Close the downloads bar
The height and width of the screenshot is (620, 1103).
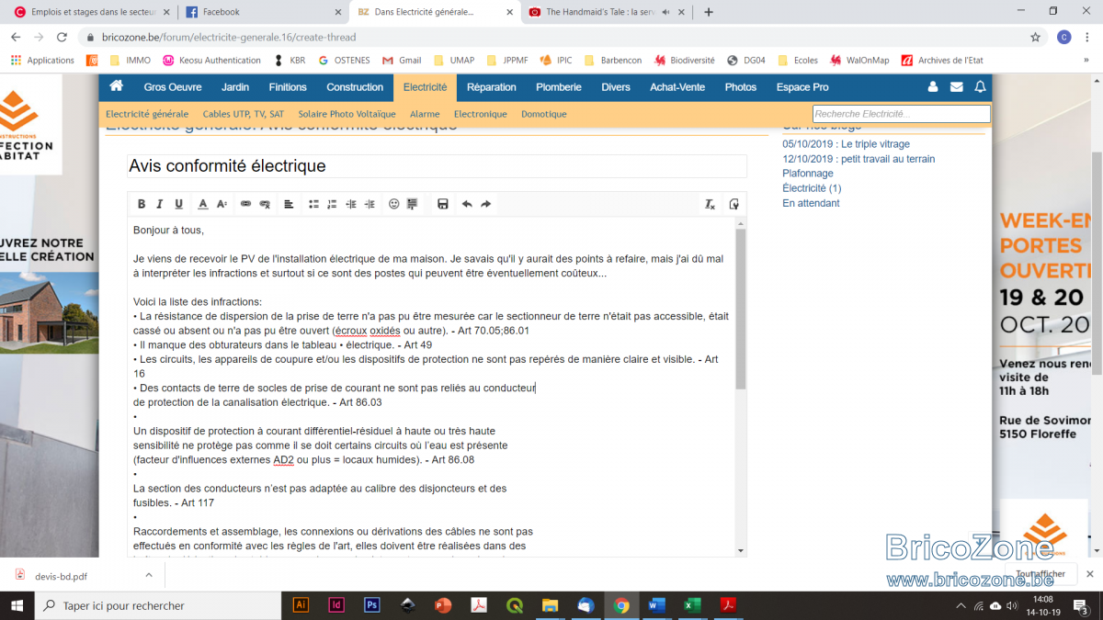[1090, 574]
